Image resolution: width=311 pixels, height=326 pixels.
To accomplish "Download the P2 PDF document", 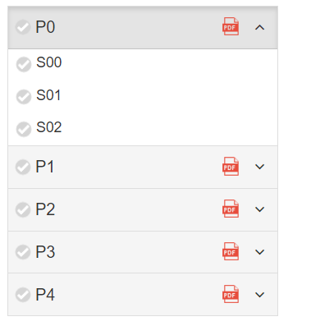I will [x=231, y=209].
